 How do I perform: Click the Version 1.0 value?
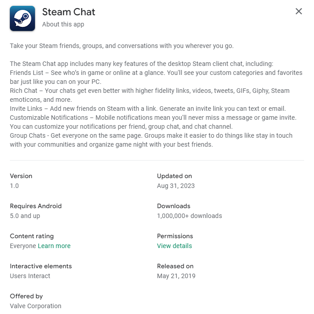coord(14,186)
